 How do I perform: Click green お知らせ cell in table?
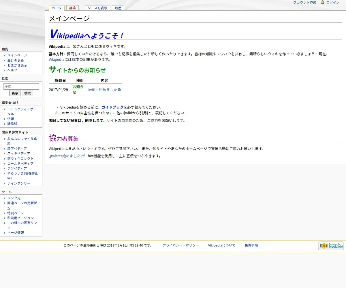[78, 89]
